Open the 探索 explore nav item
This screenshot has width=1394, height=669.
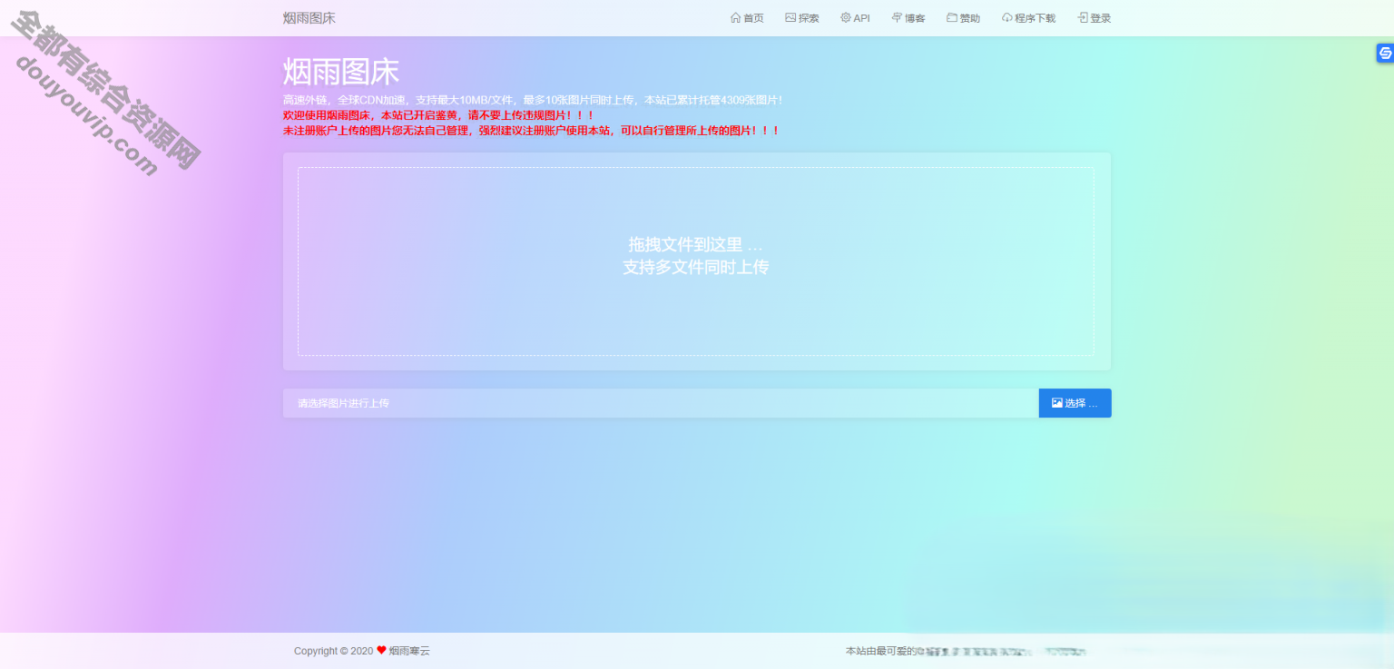pyautogui.click(x=802, y=18)
